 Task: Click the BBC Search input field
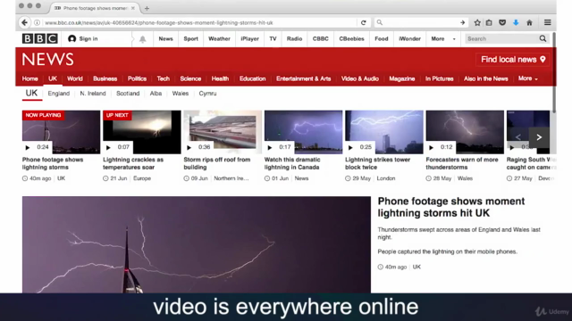point(500,38)
